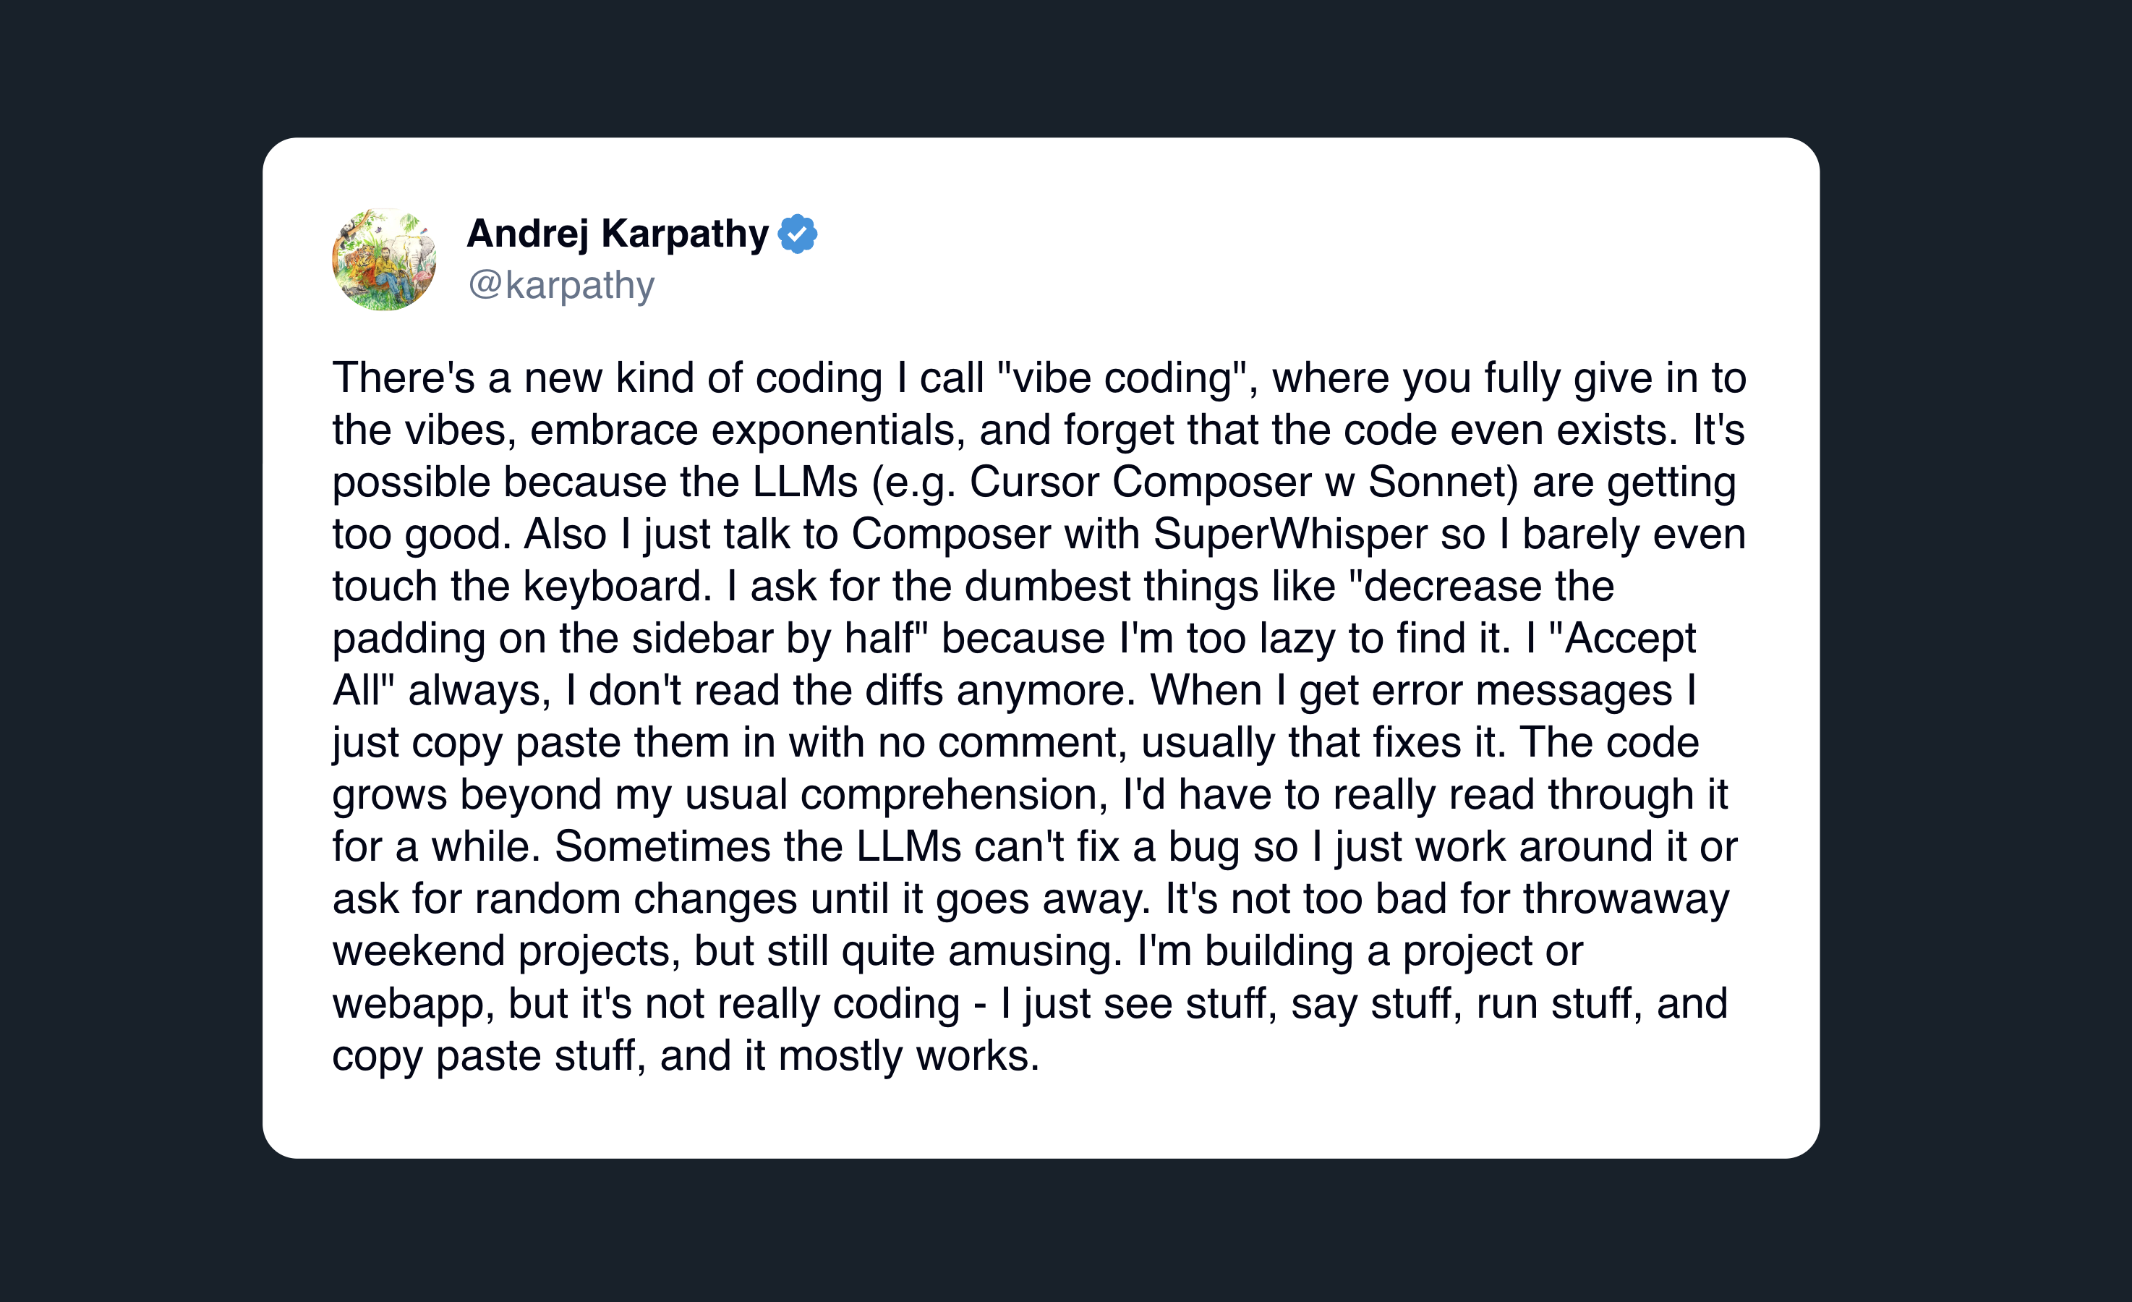Click the blue verified checkmark badge
The height and width of the screenshot is (1302, 2132).
point(797,234)
